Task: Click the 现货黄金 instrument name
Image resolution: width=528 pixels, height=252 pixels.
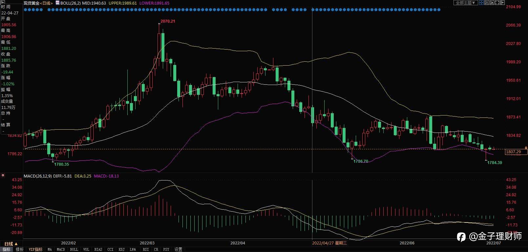Action: (32, 3)
